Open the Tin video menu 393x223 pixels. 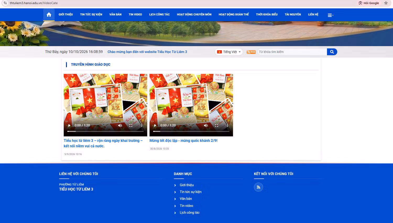(x=135, y=15)
